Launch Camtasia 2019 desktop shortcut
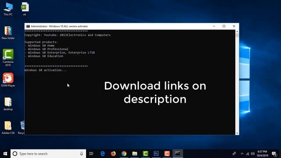 point(8,57)
